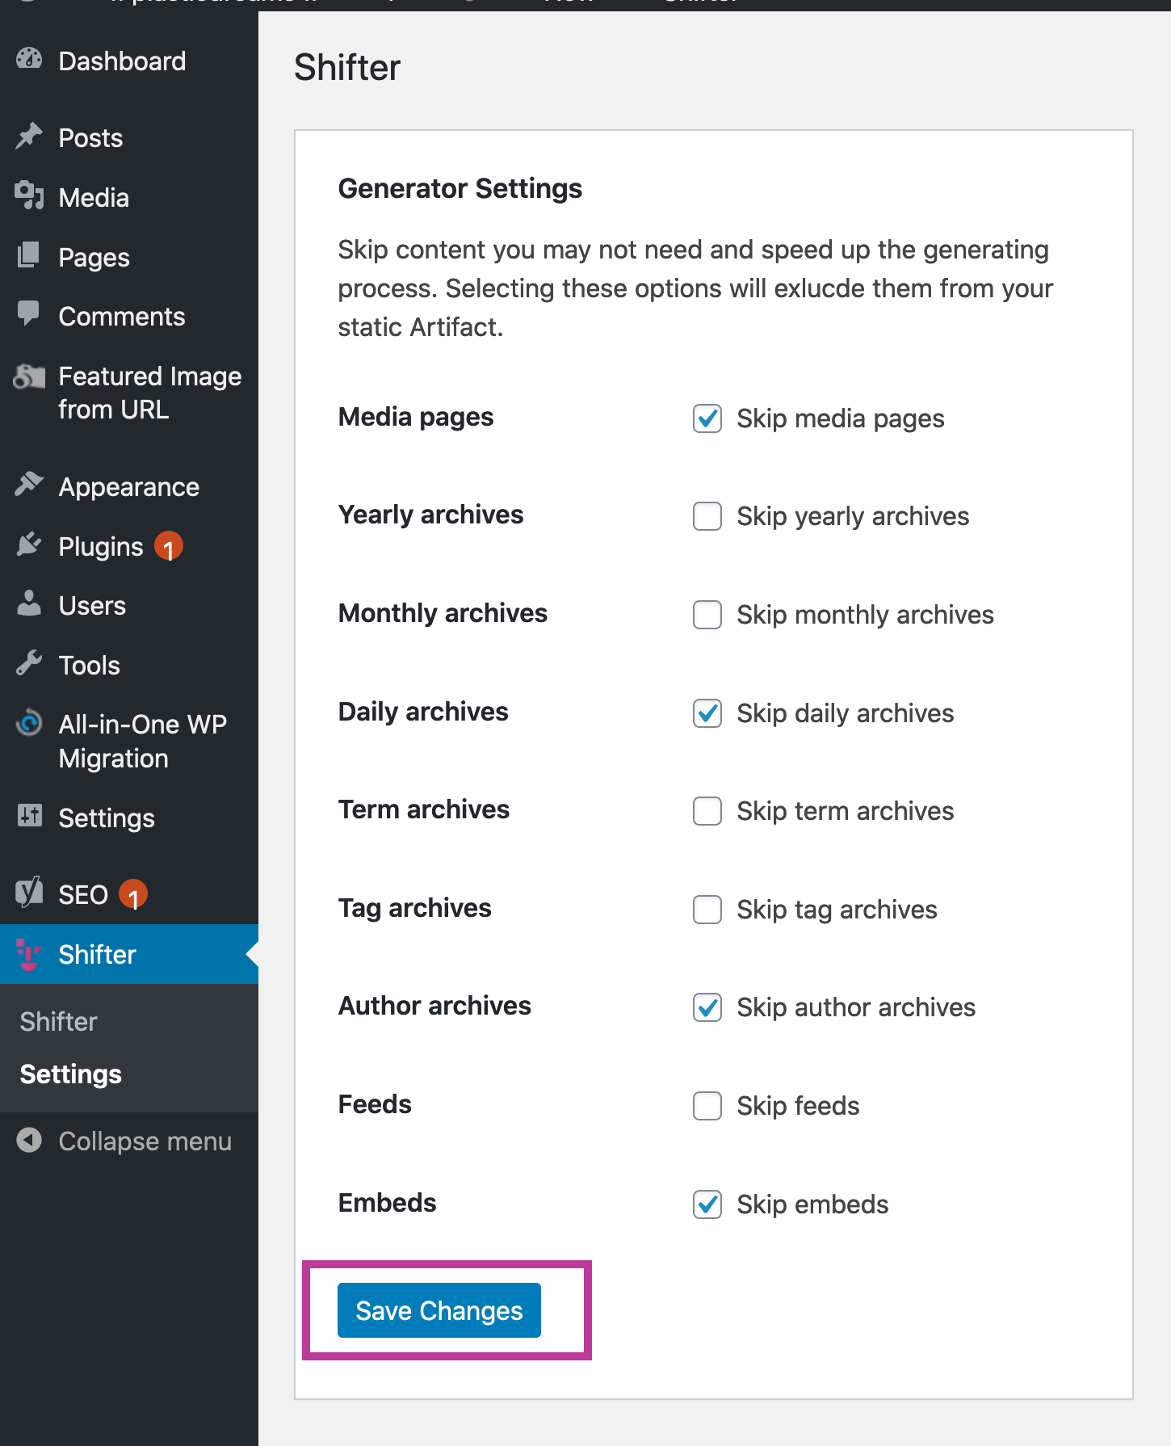Click the Appearance paintbrush icon
The image size is (1171, 1446).
coord(29,486)
